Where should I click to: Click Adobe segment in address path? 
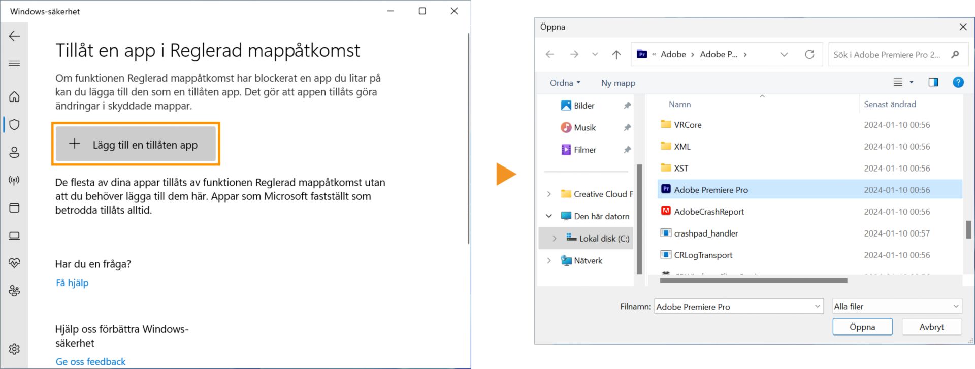point(673,54)
